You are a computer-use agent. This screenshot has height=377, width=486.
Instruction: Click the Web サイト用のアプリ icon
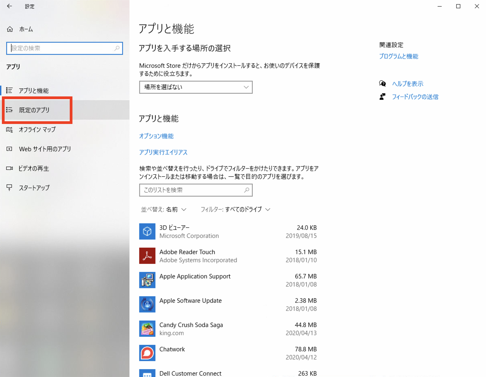coord(9,149)
